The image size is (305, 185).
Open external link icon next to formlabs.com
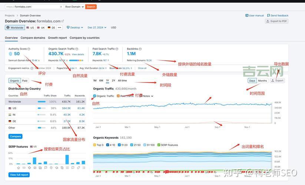click(63, 21)
